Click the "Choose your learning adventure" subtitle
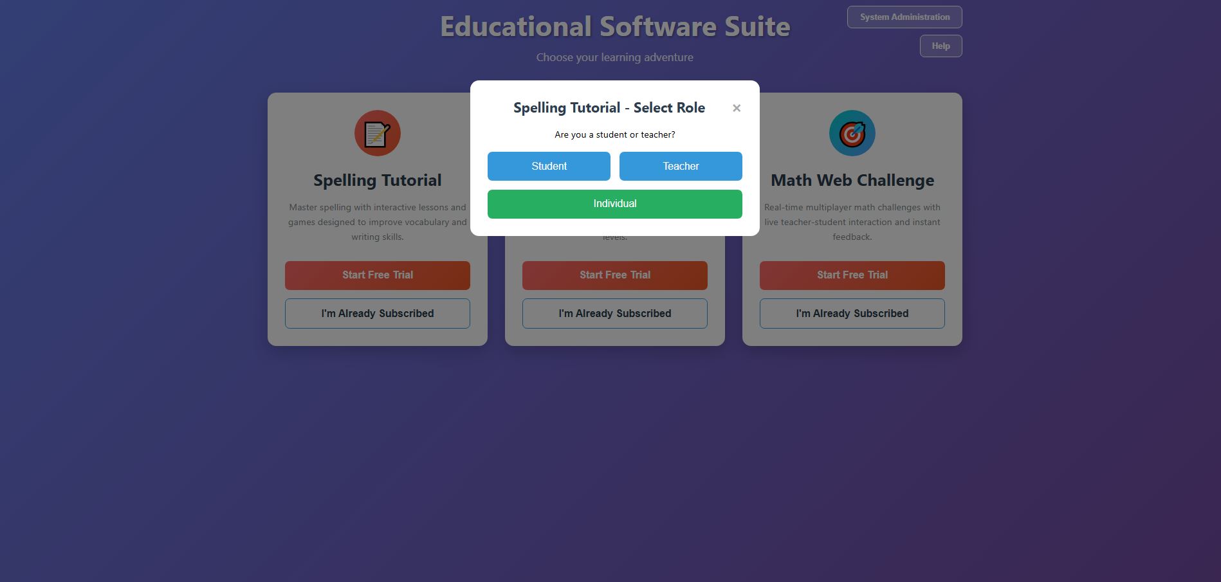Image resolution: width=1221 pixels, height=582 pixels. [x=614, y=57]
